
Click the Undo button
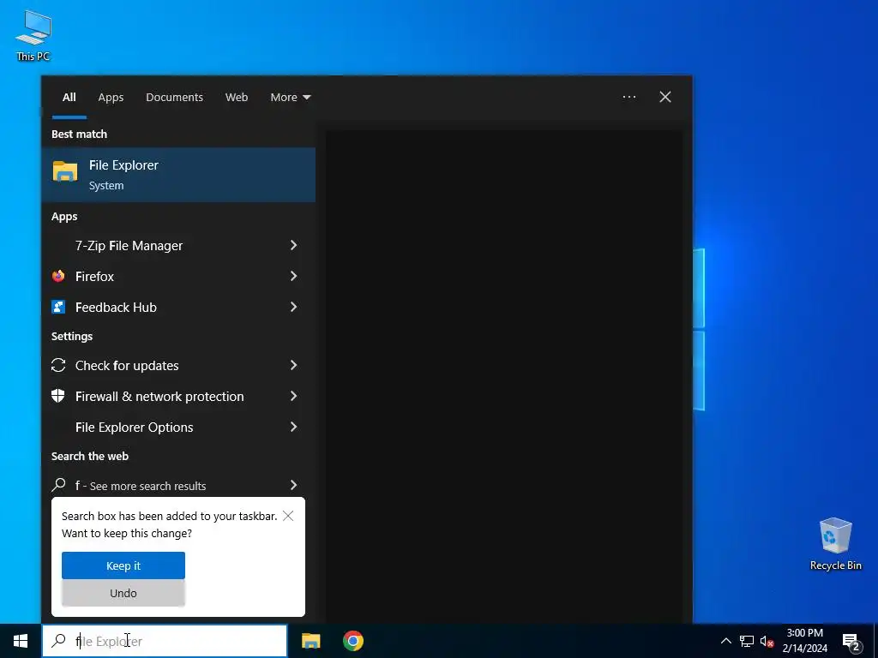(123, 593)
